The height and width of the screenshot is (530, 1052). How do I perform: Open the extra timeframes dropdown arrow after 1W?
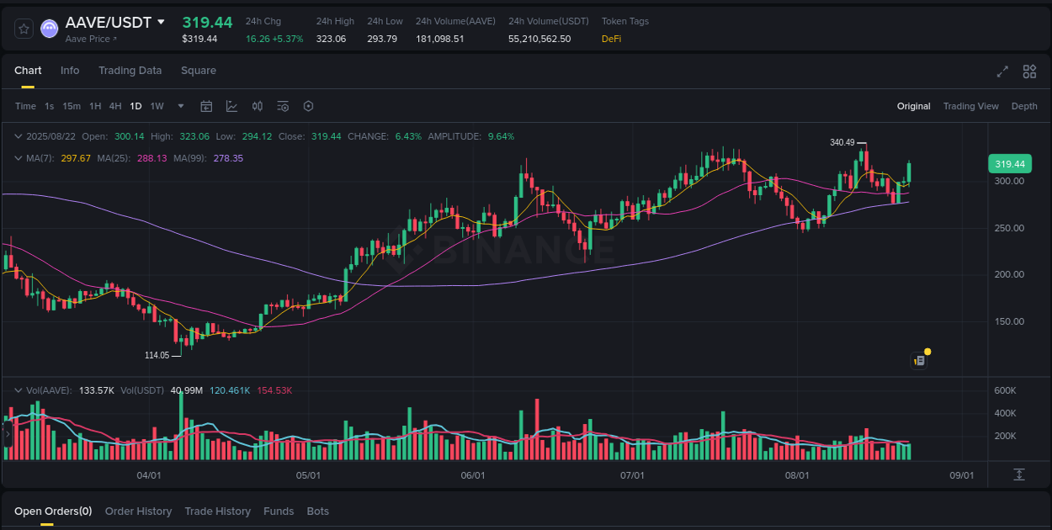point(180,106)
